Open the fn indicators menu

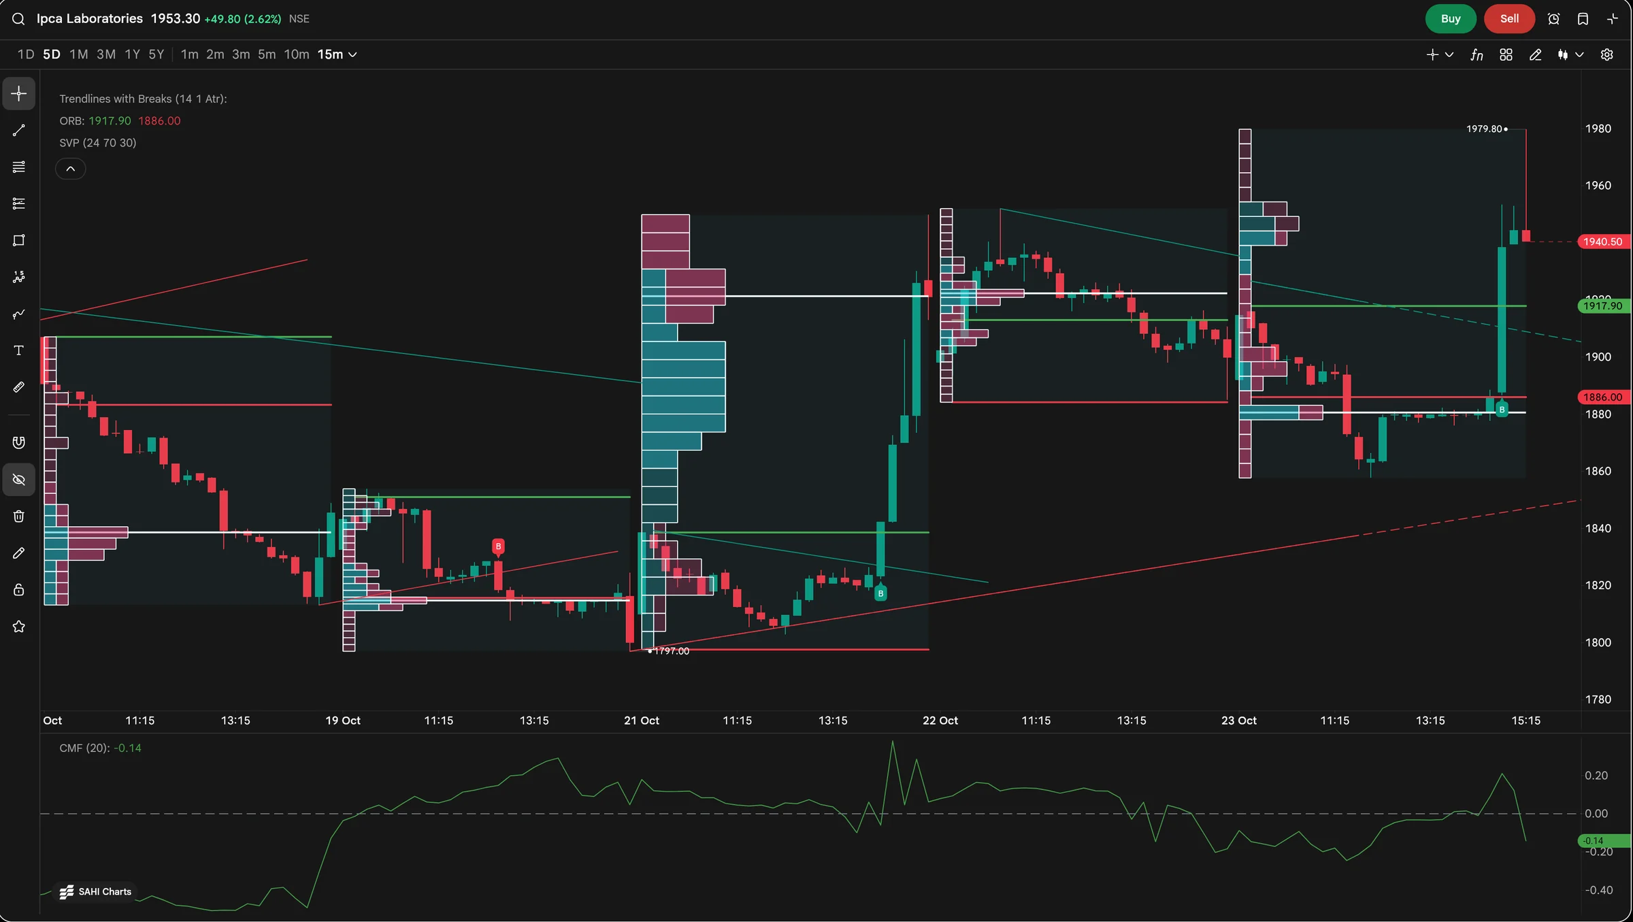click(x=1477, y=55)
